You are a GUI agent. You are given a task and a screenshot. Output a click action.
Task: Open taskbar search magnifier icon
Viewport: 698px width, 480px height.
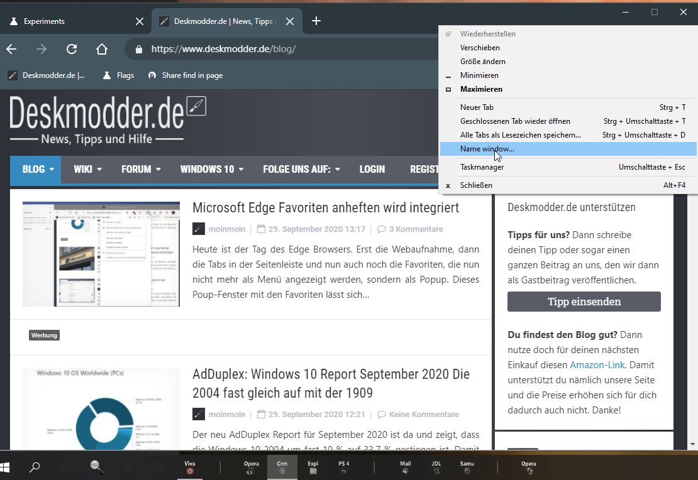tap(35, 467)
